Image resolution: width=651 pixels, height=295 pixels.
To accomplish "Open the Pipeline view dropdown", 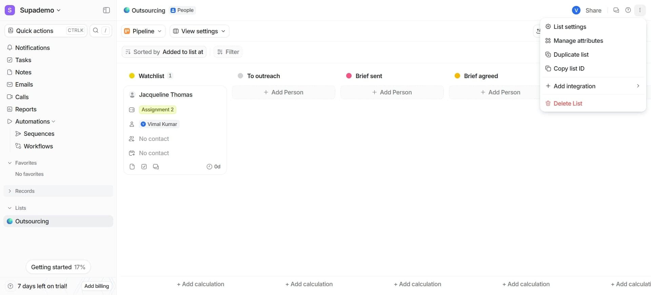I will point(143,31).
